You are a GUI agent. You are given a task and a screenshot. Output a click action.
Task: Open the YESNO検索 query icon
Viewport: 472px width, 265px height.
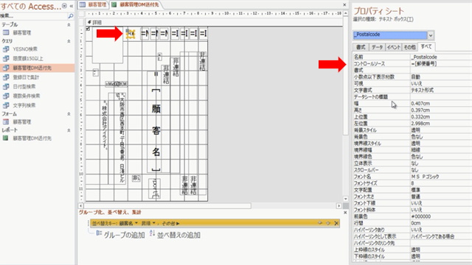point(6,49)
